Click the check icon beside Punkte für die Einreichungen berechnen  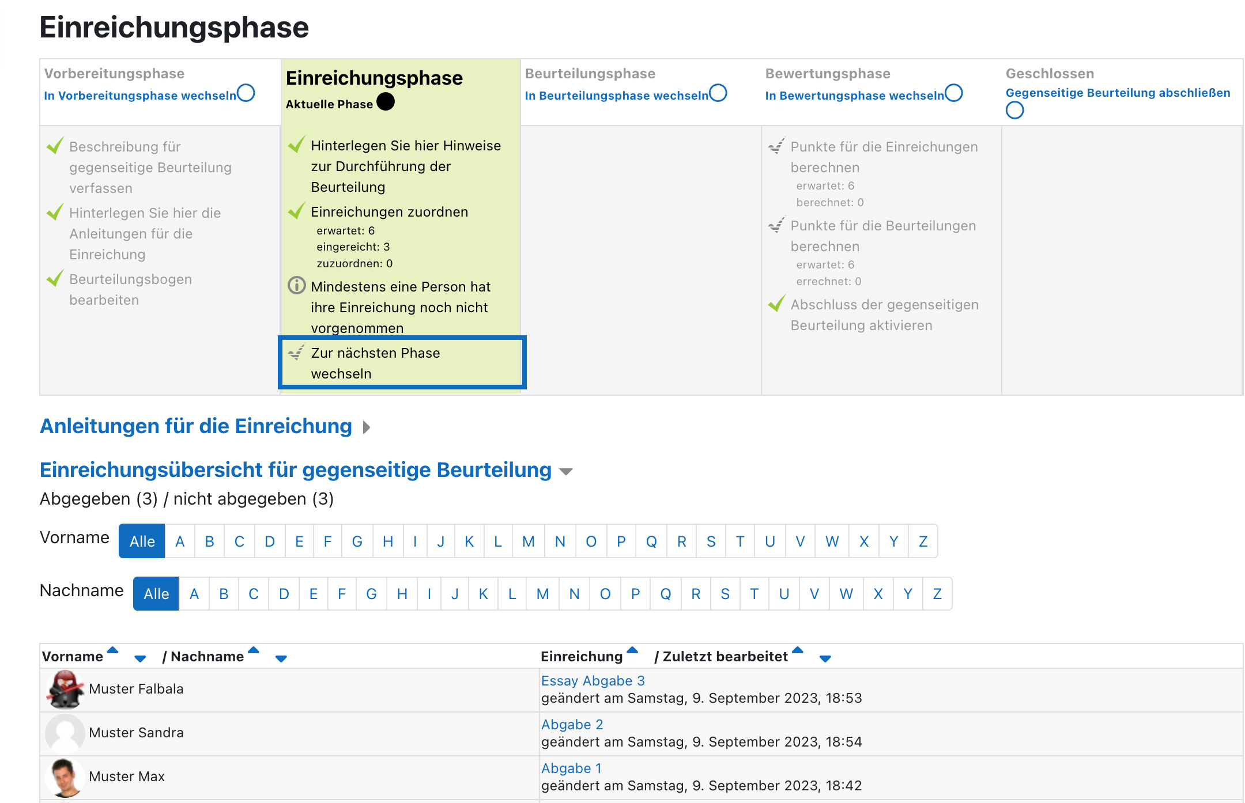click(x=776, y=146)
